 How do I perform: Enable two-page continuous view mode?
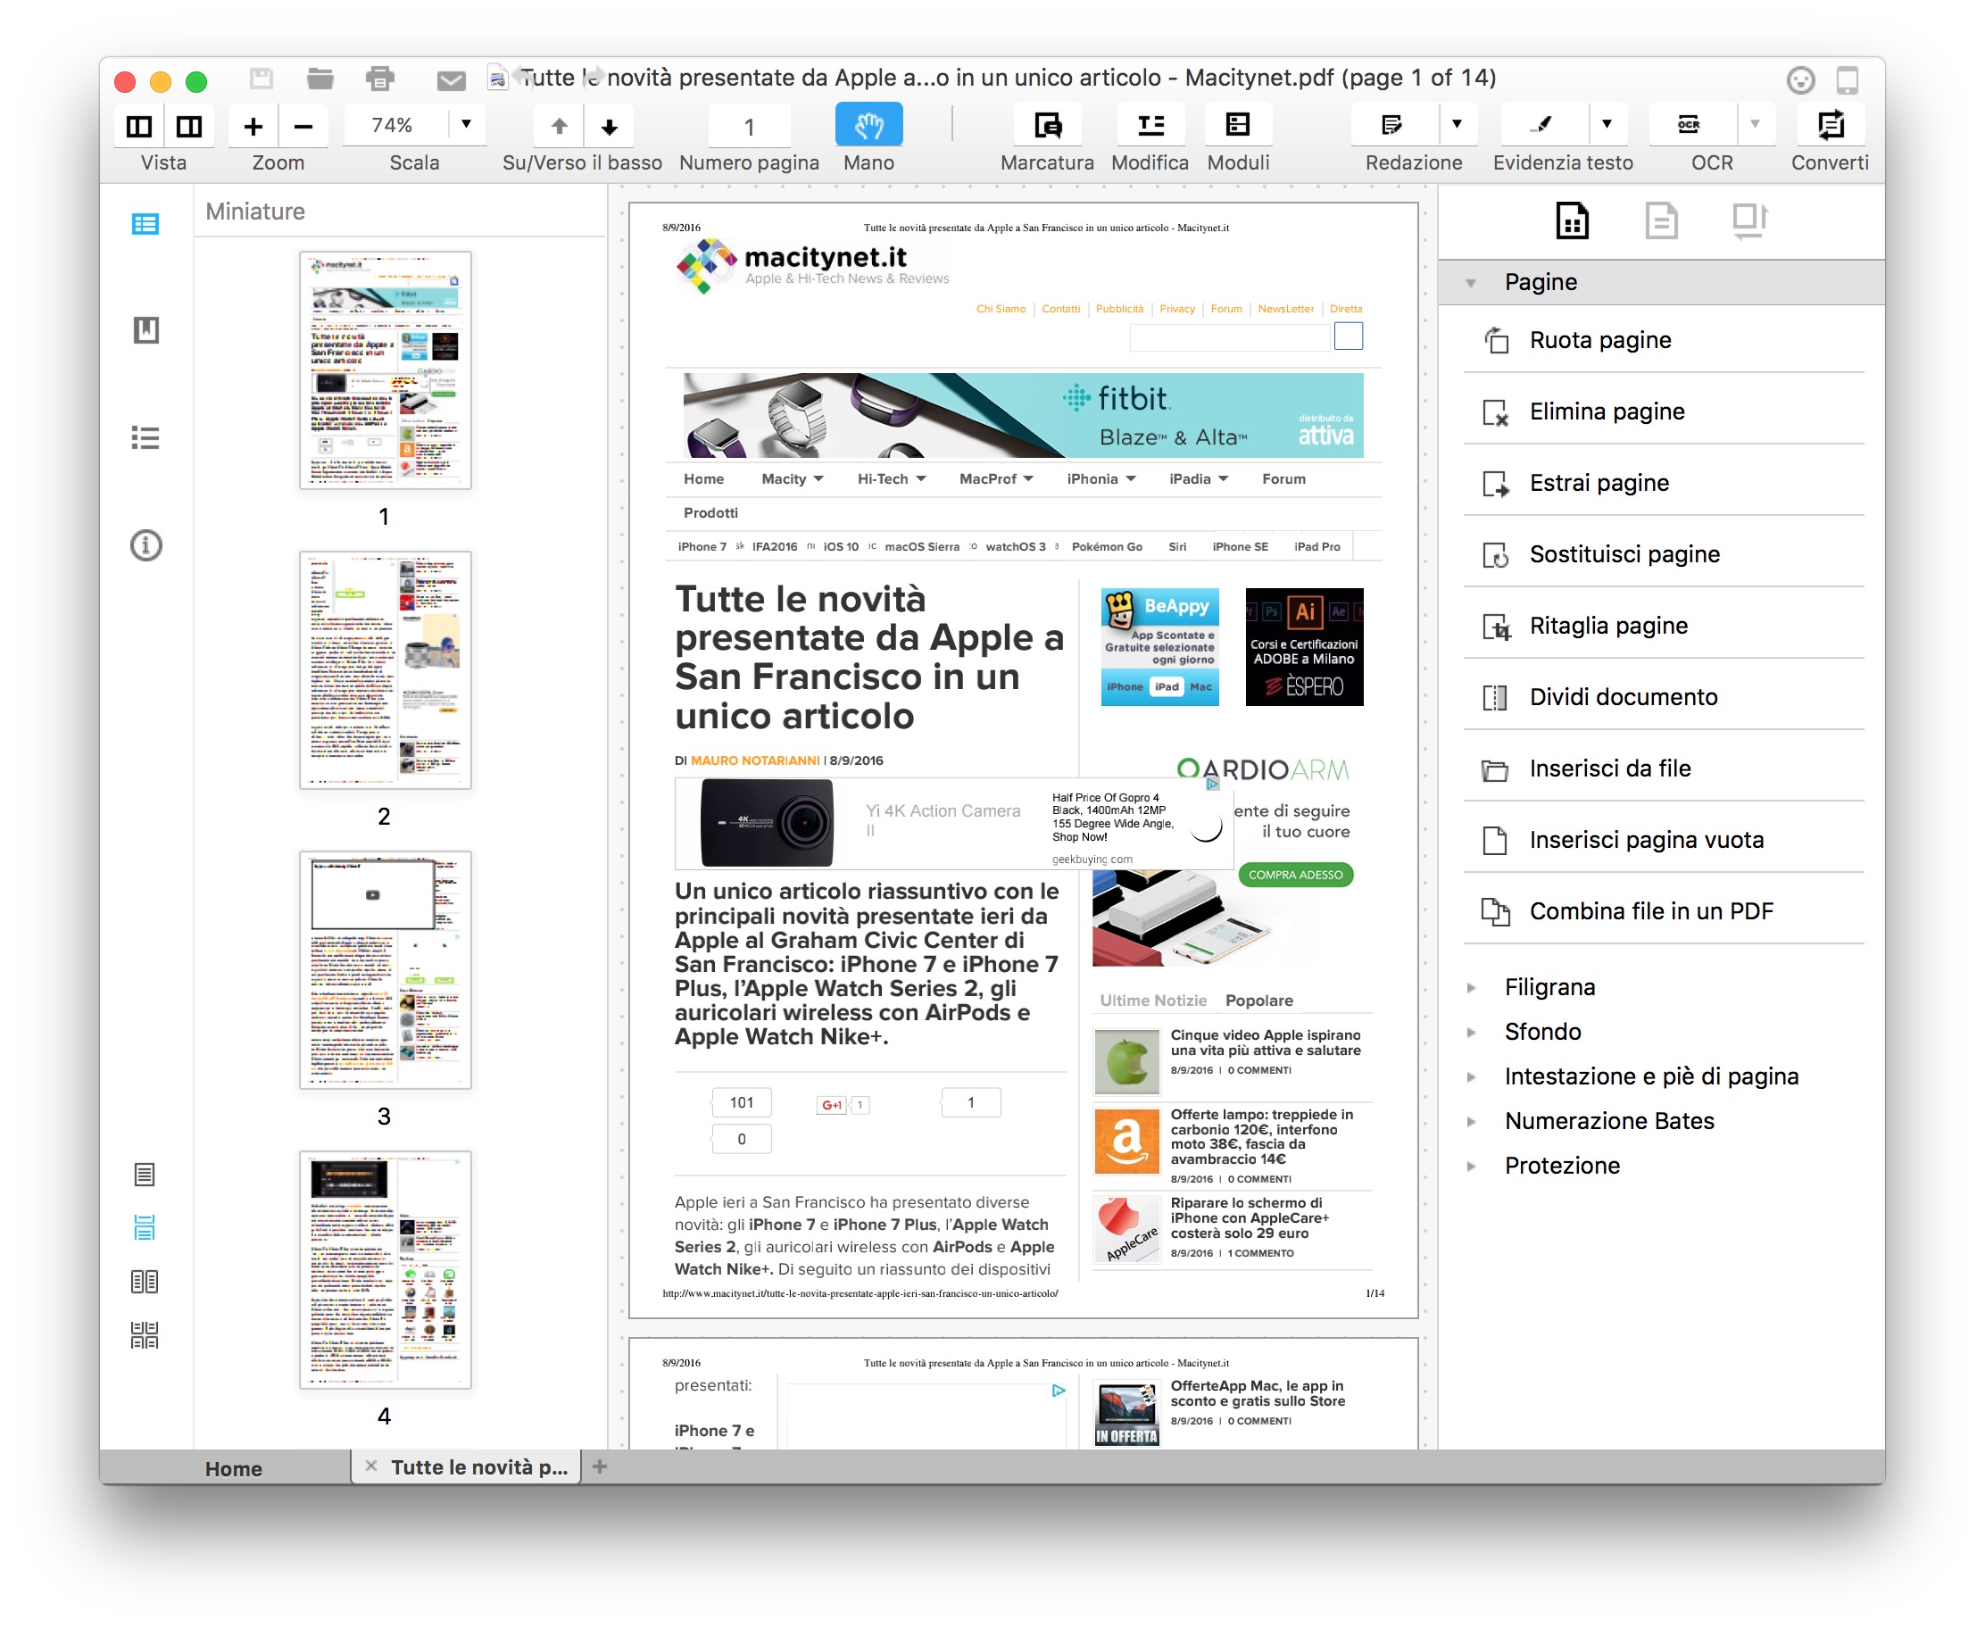point(145,1334)
